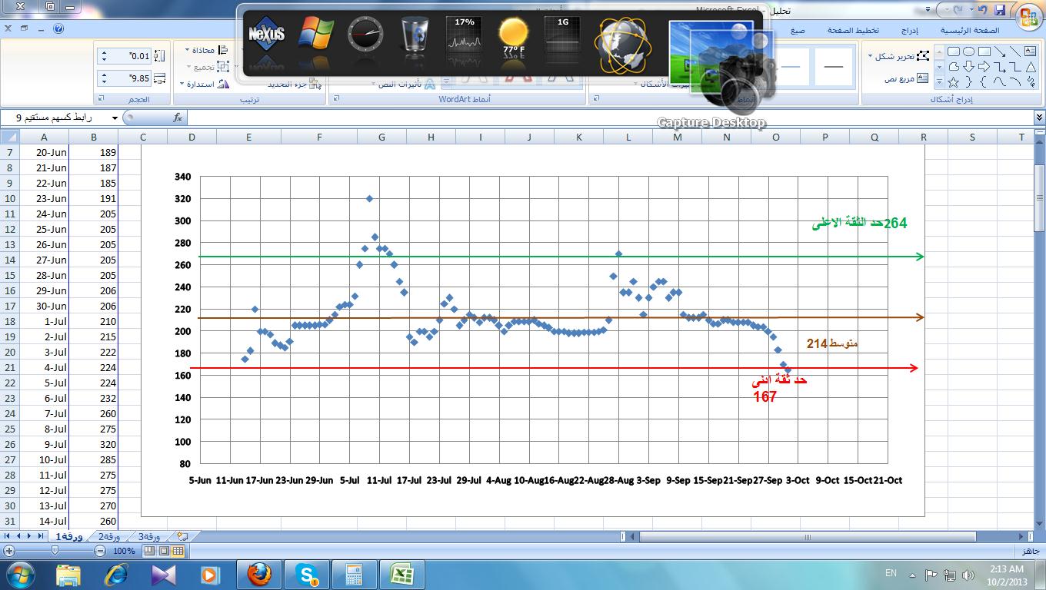Open the Page Layout (تخطيط الصفحة) tab
Image resolution: width=1046 pixels, height=590 pixels.
coord(854,31)
